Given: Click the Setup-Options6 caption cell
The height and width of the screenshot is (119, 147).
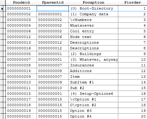Looking at the screenshot, I should [x=93, y=94].
